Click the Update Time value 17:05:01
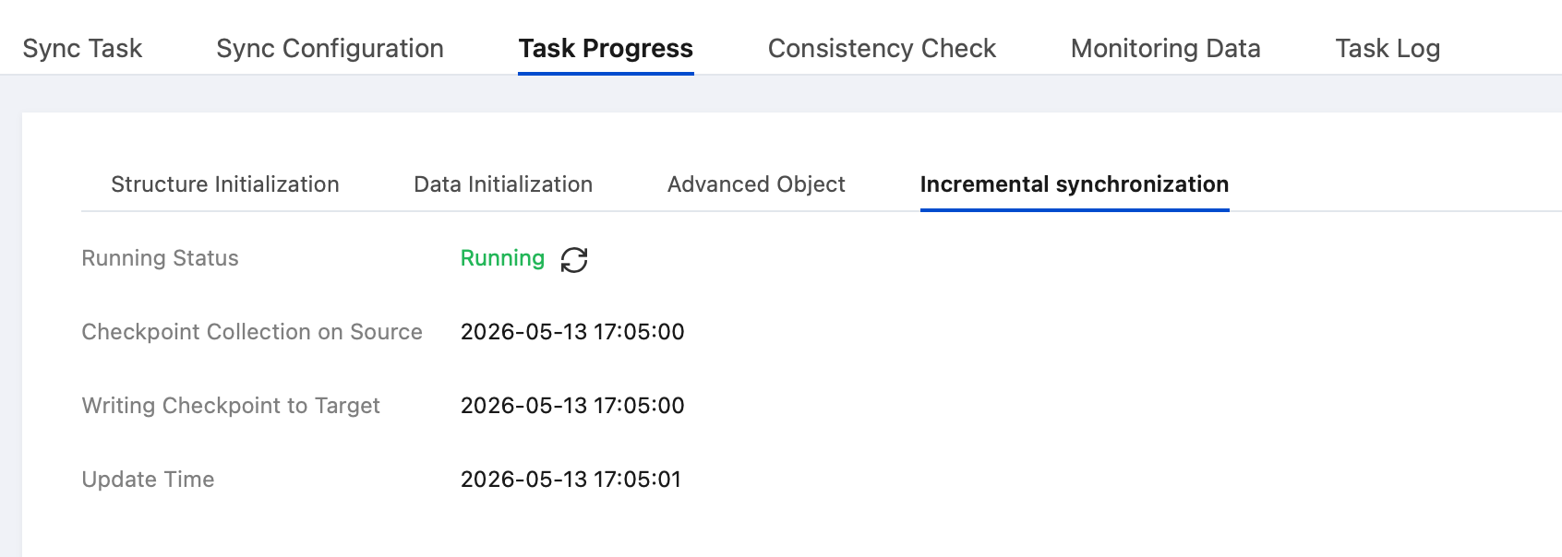 tap(637, 480)
